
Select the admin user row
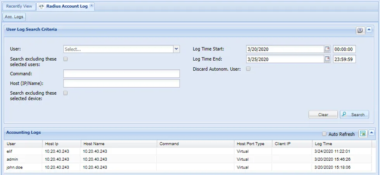pos(188,159)
